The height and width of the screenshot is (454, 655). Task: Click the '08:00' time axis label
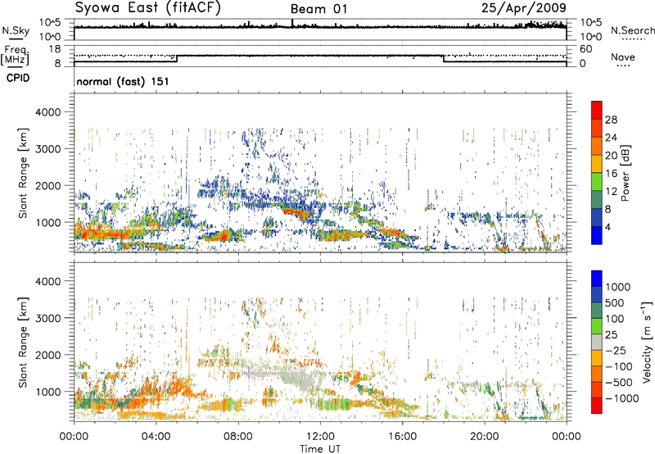(238, 437)
